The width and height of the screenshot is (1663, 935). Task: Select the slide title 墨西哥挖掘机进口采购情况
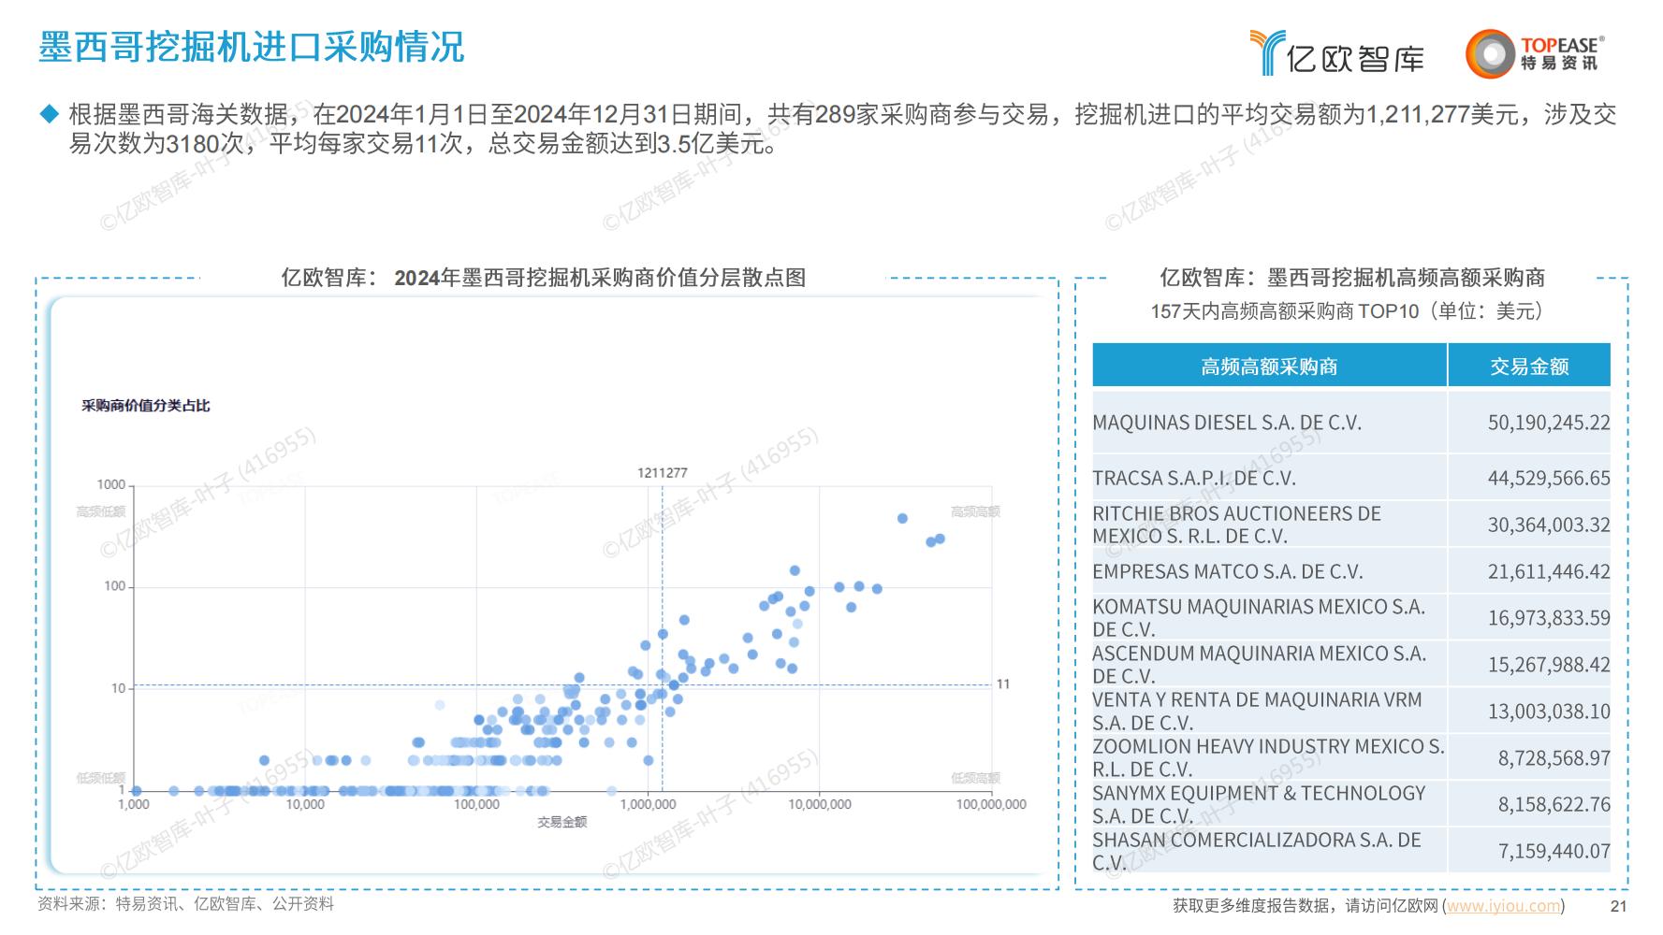(252, 47)
